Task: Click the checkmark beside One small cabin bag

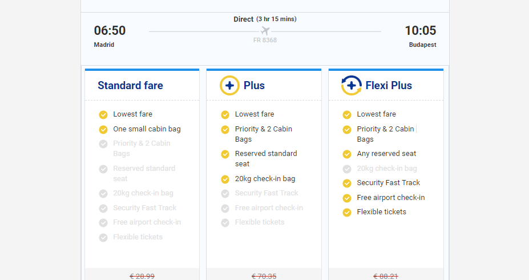Action: point(103,129)
